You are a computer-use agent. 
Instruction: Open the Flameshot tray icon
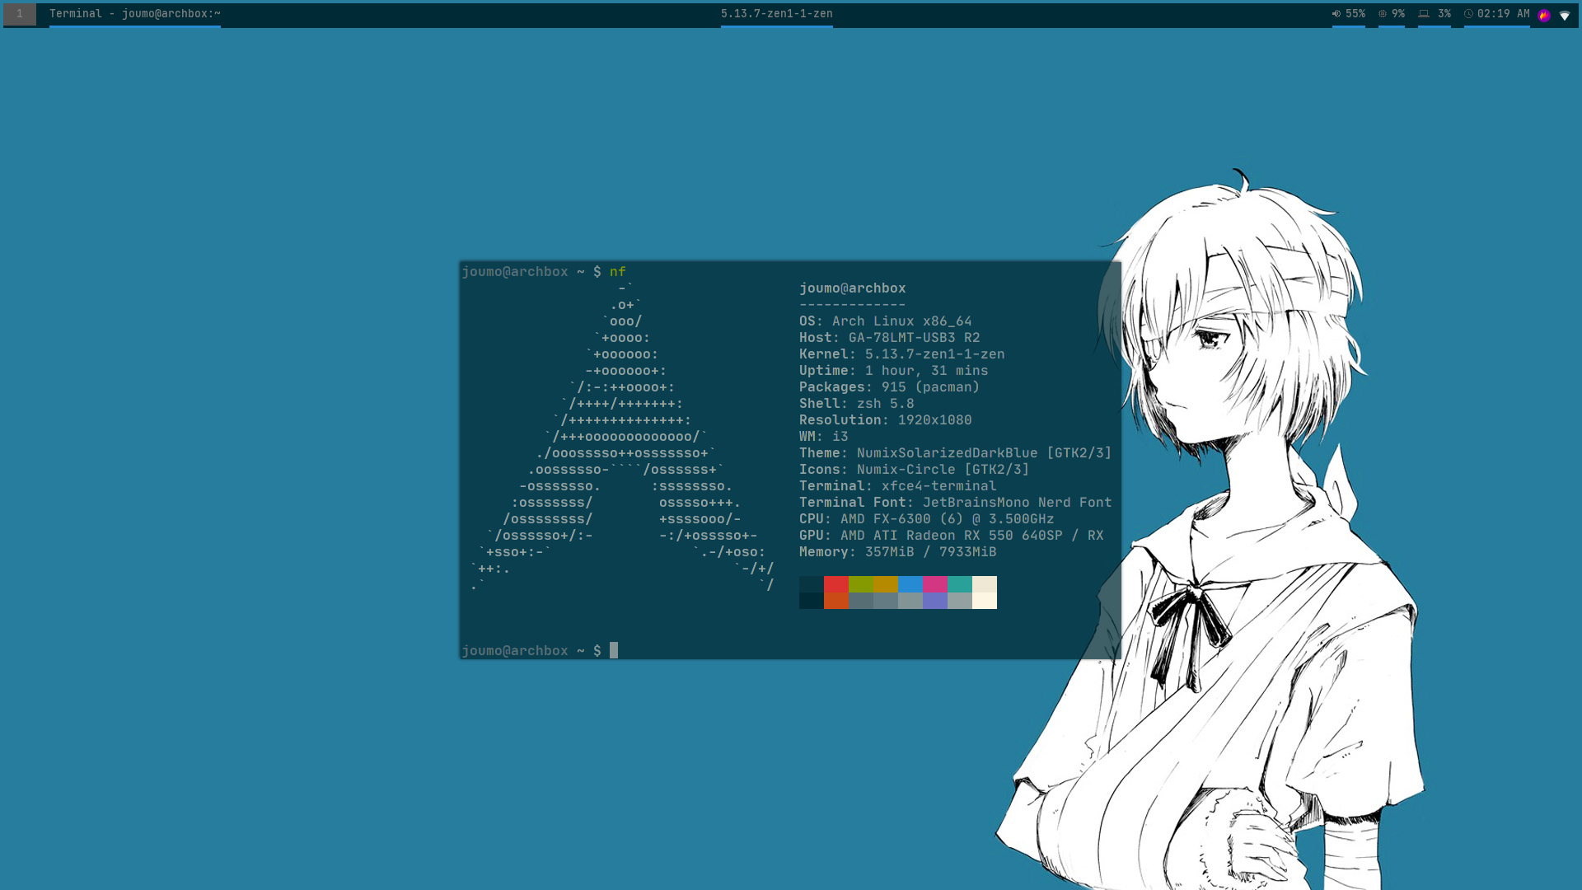pyautogui.click(x=1544, y=15)
